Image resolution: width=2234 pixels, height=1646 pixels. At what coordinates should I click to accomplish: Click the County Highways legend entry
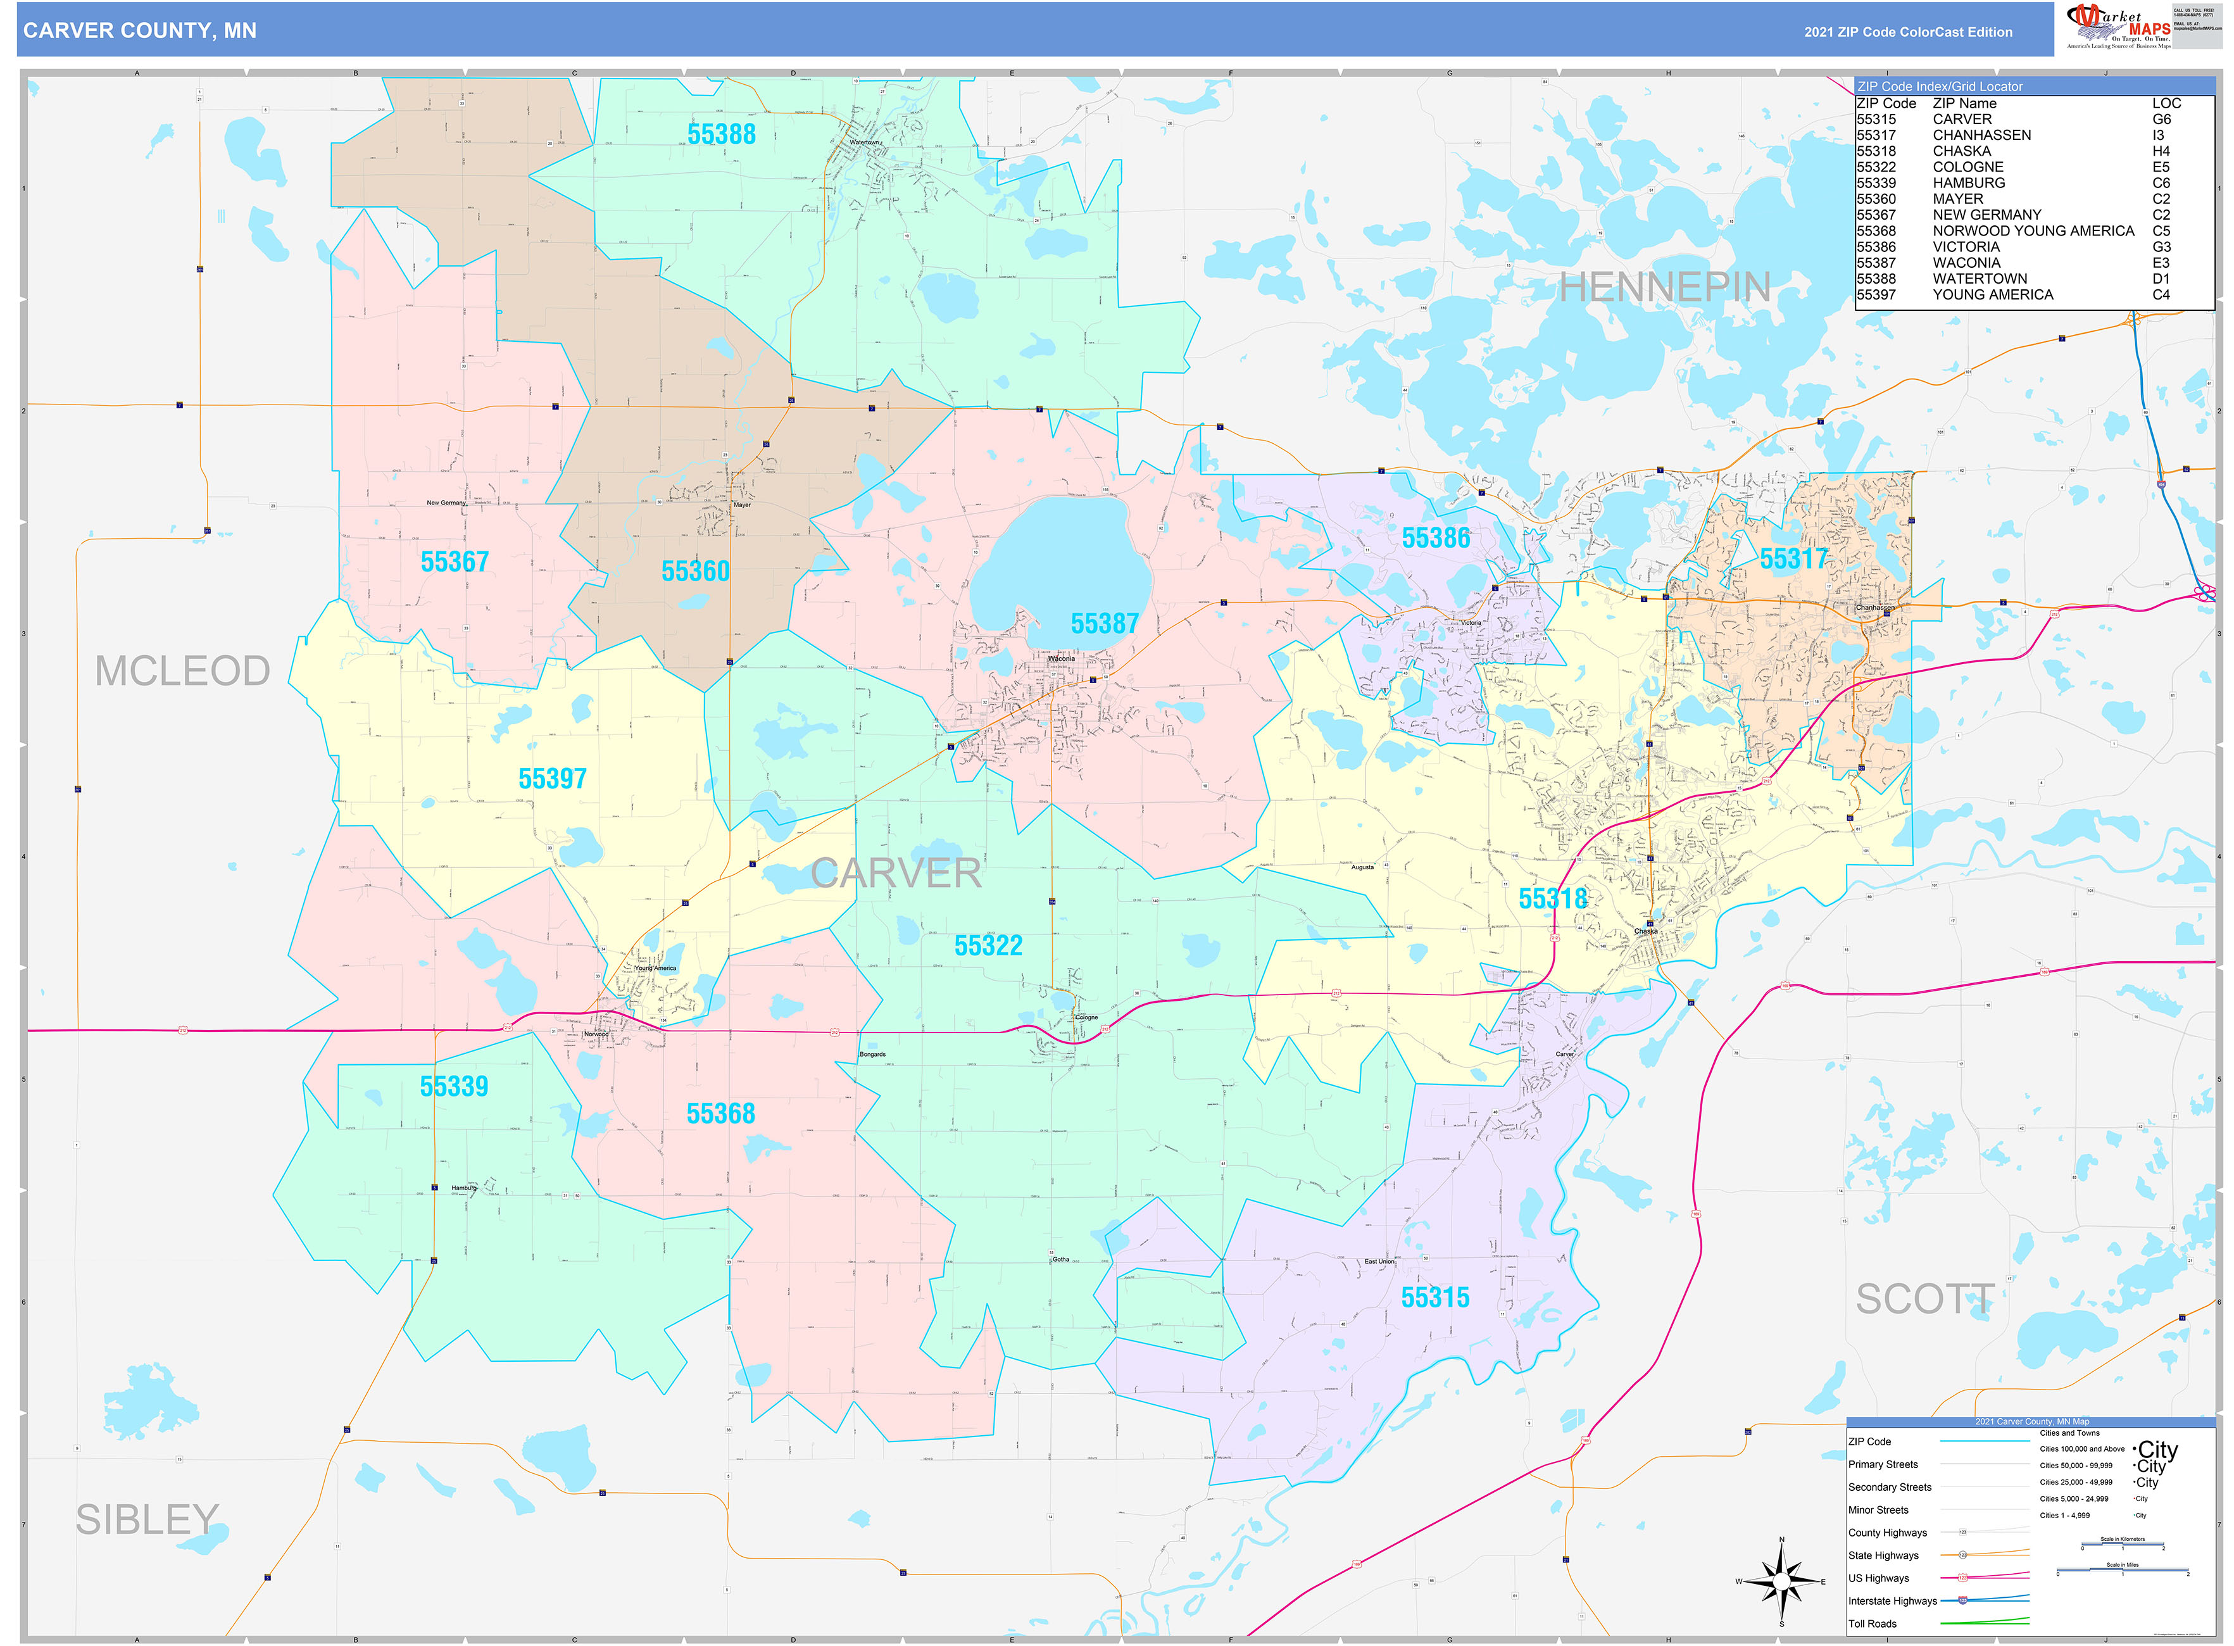pyautogui.click(x=1938, y=1533)
